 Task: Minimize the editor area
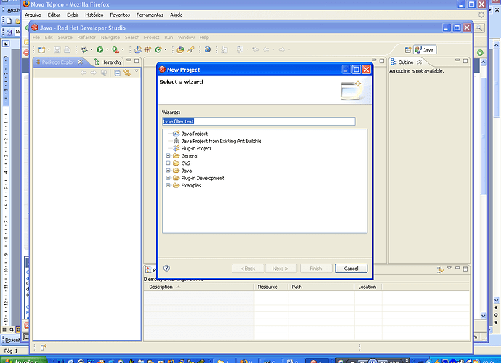[374, 60]
